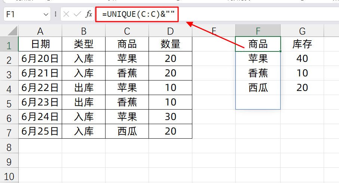Click cell F1 containing 商品
Viewport: 339px width, 183px height.
[x=258, y=44]
